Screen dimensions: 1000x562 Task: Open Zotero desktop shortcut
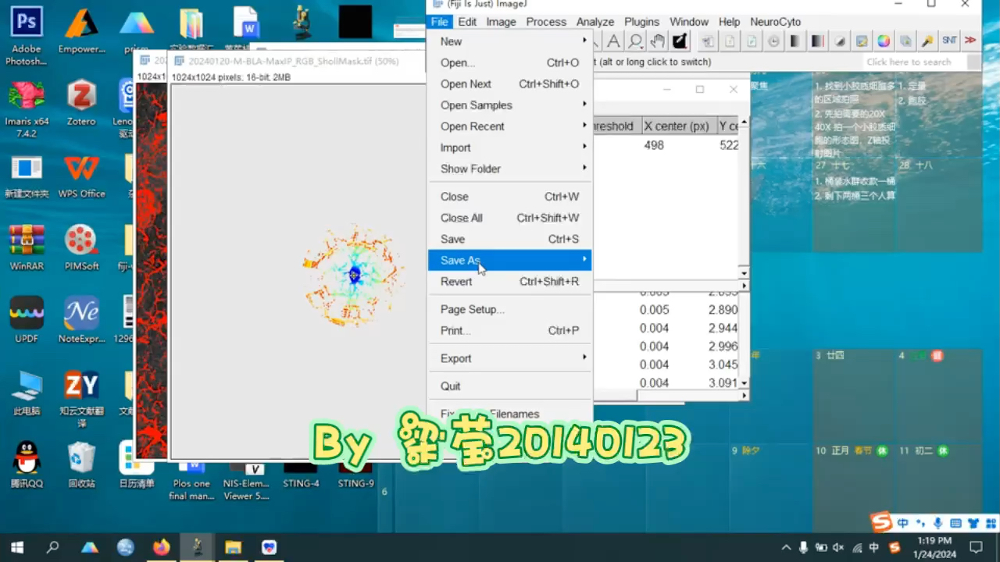pos(81,102)
